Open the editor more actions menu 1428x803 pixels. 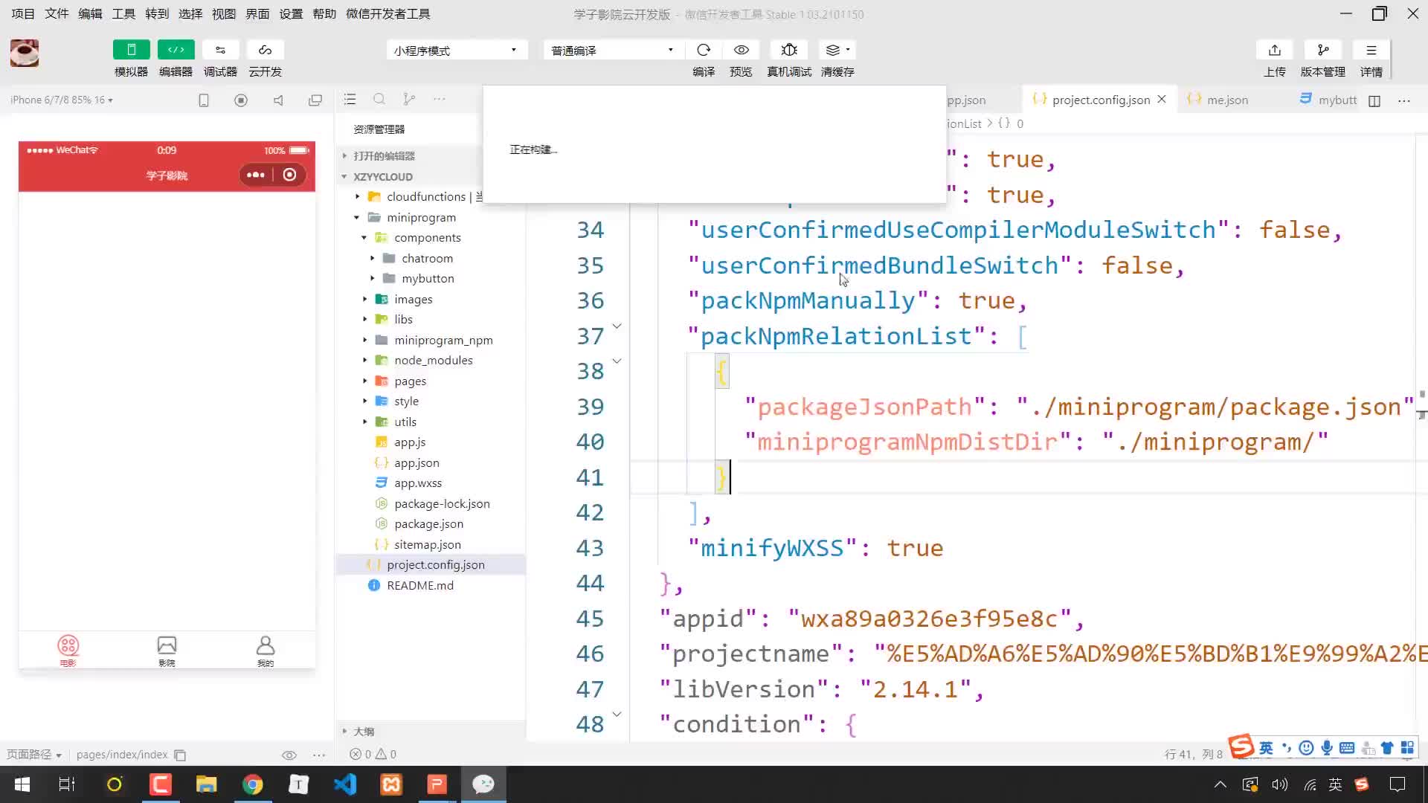1404,100
